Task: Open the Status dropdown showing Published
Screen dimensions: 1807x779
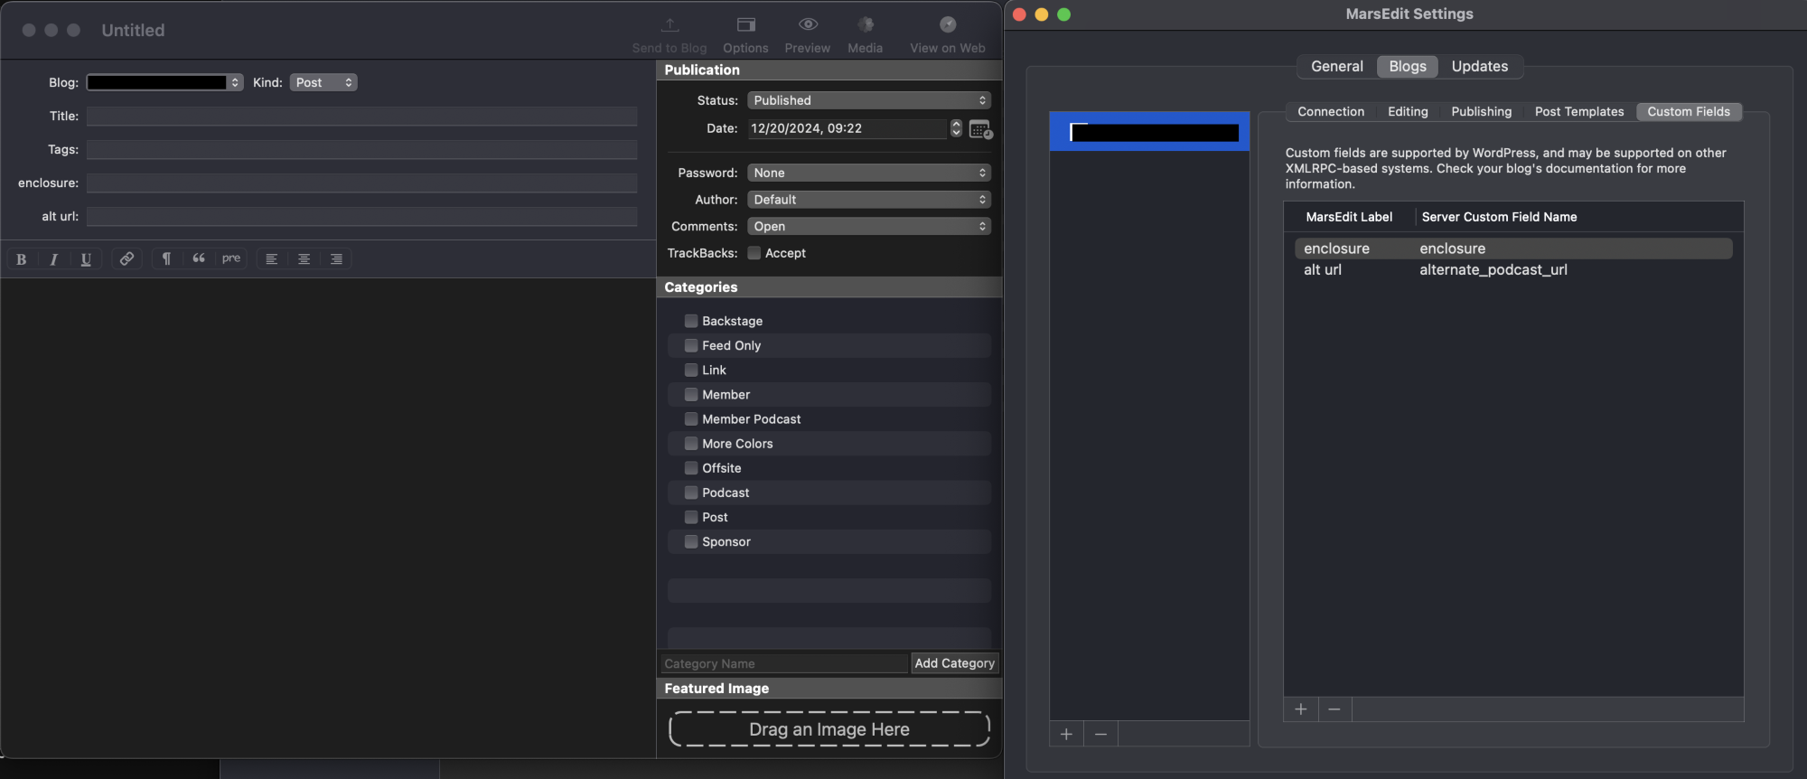Action: pos(869,100)
